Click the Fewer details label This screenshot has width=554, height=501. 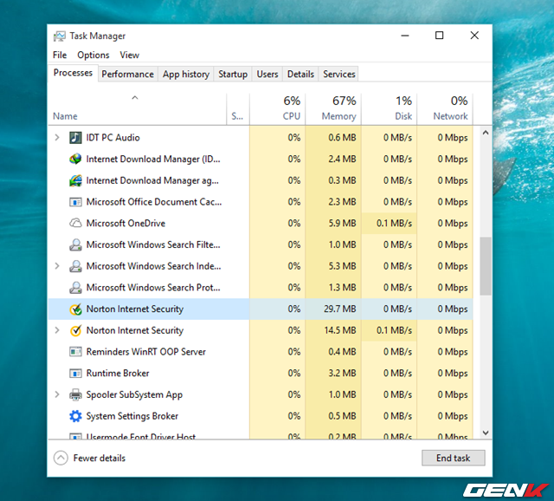[100, 458]
